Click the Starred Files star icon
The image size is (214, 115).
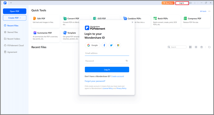(x=5, y=32)
